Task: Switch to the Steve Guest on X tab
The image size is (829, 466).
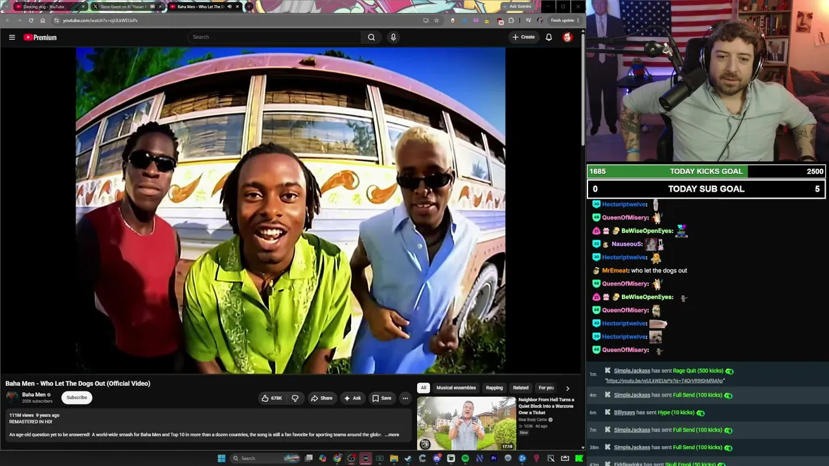Action: click(x=127, y=6)
